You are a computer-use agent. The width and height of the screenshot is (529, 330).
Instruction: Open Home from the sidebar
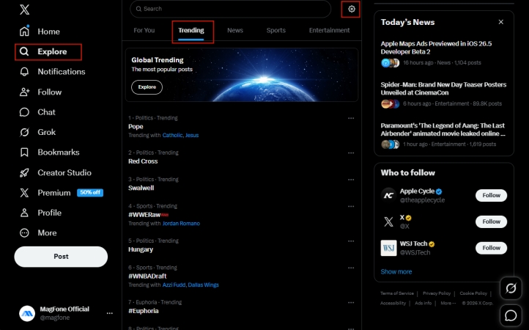click(x=40, y=32)
